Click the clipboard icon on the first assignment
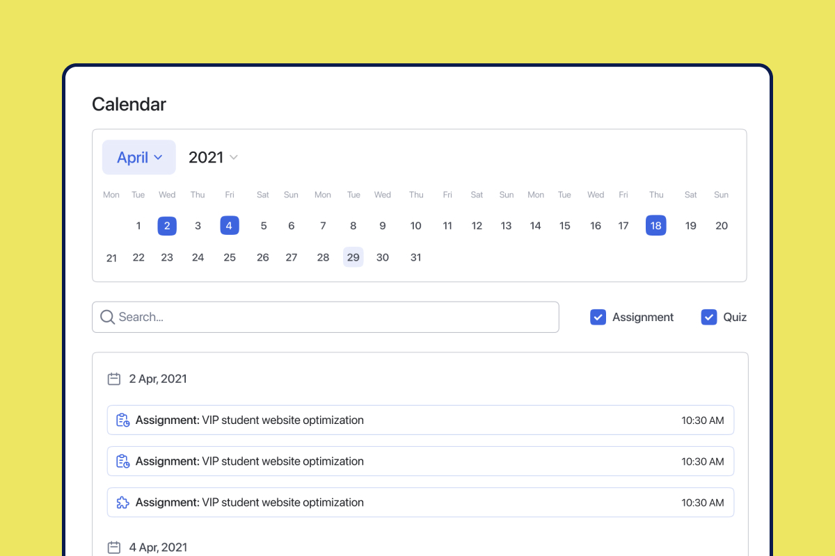Screen dimensions: 835x556 click(122, 420)
